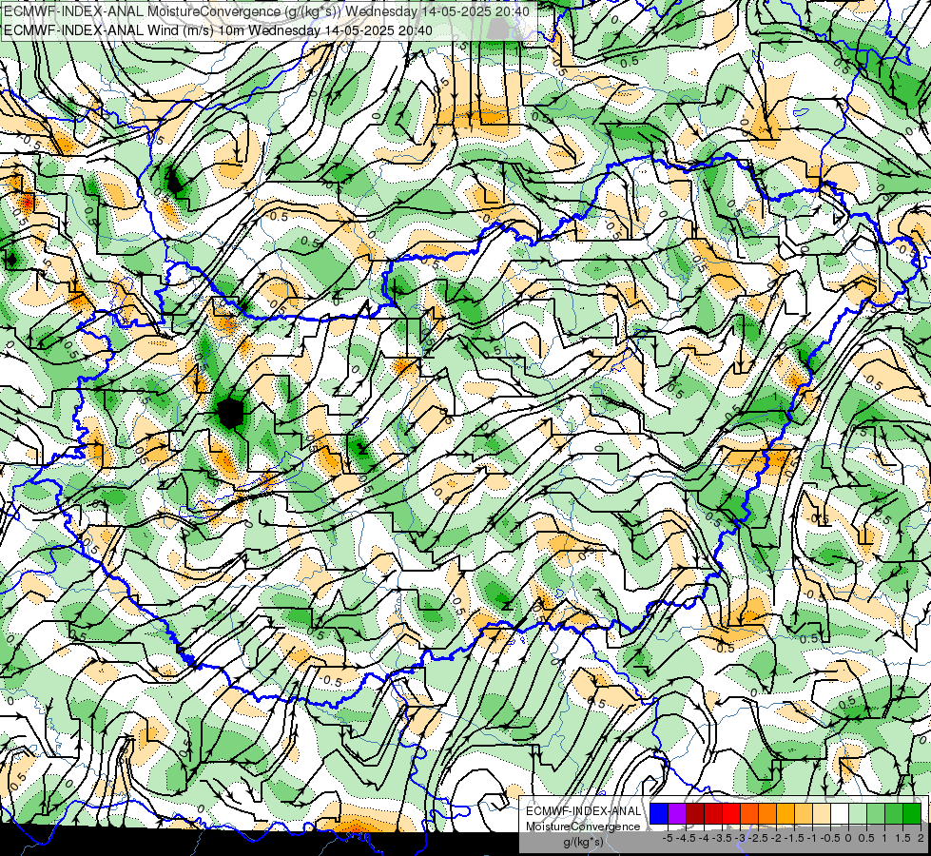
Task: Click the -3.5 legend tick label
Action: (x=722, y=838)
